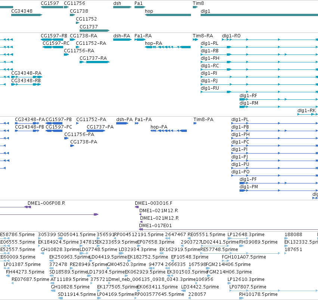Screen dimensions: 318x300
Task: Click the LP12648.3prime EST label
Action: coord(246,235)
